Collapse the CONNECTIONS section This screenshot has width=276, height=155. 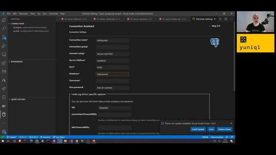click(x=17, y=24)
